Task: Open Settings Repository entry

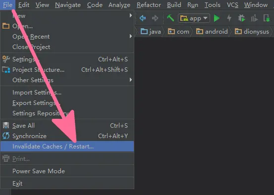Action: (67, 113)
